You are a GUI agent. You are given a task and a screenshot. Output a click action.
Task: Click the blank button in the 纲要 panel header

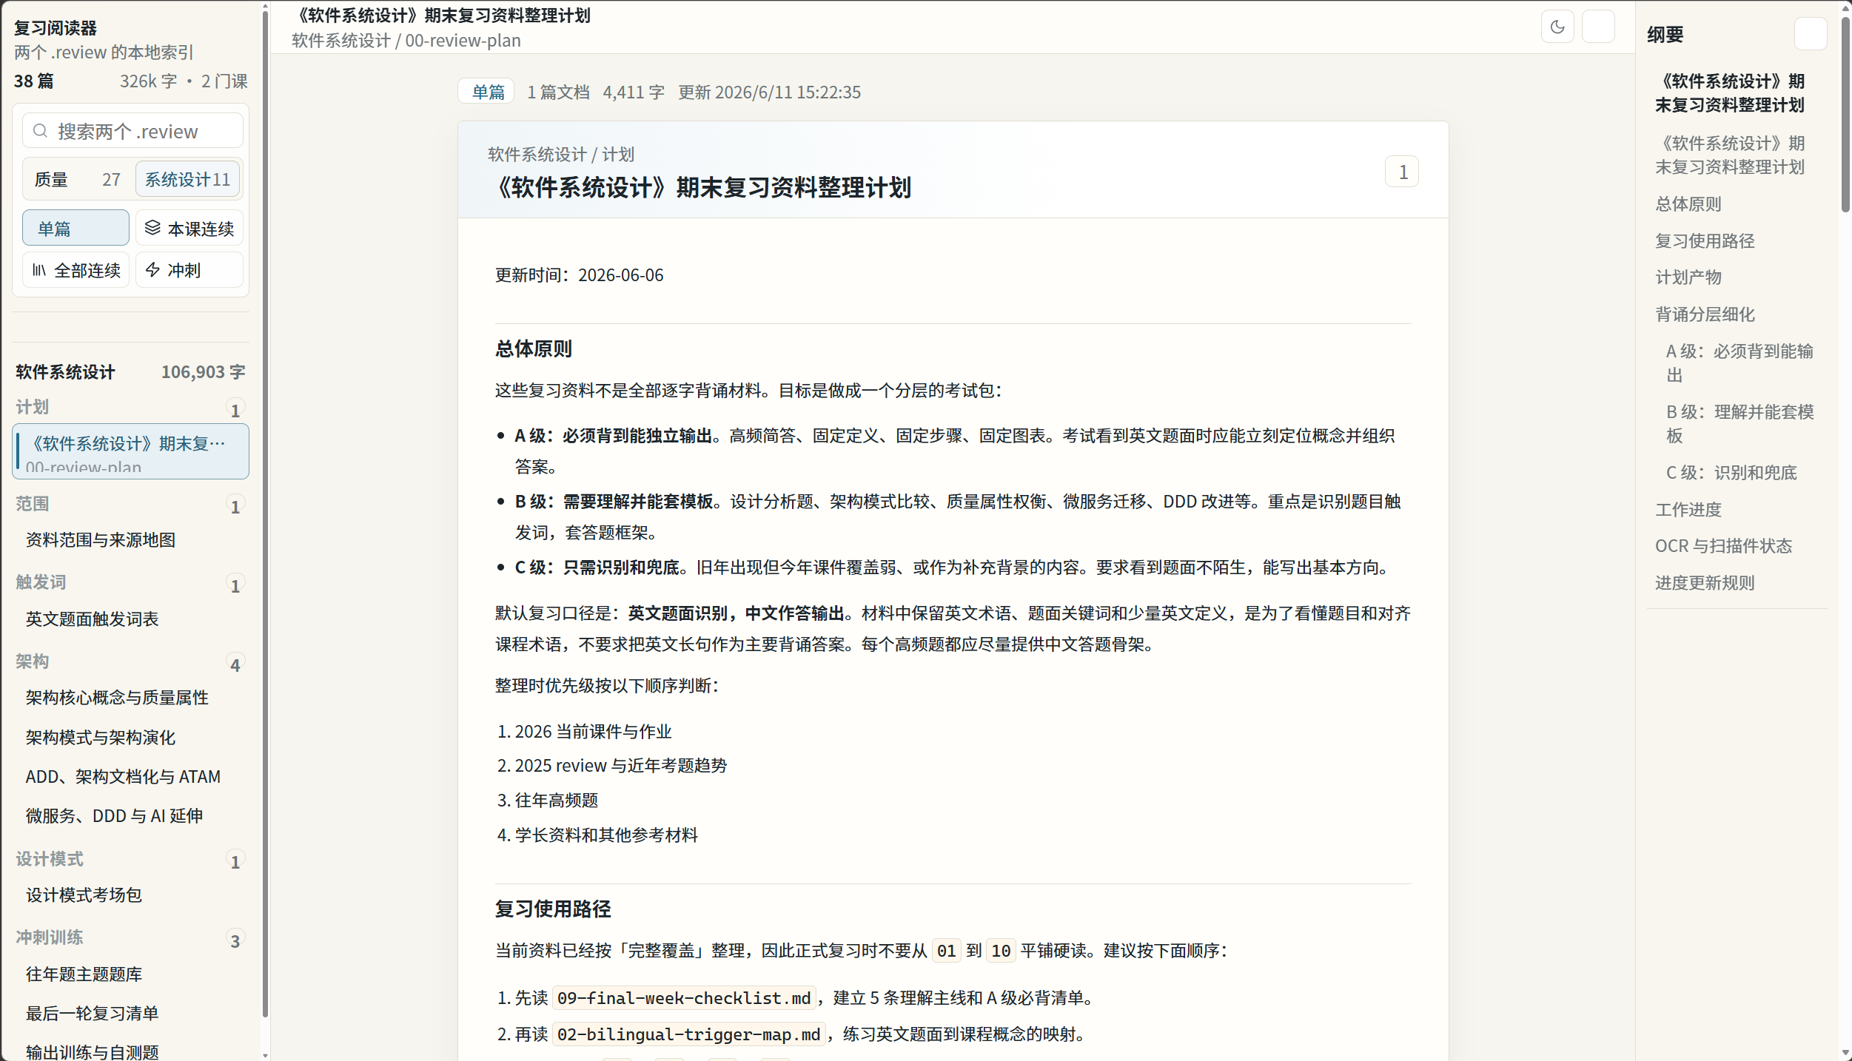point(1811,34)
